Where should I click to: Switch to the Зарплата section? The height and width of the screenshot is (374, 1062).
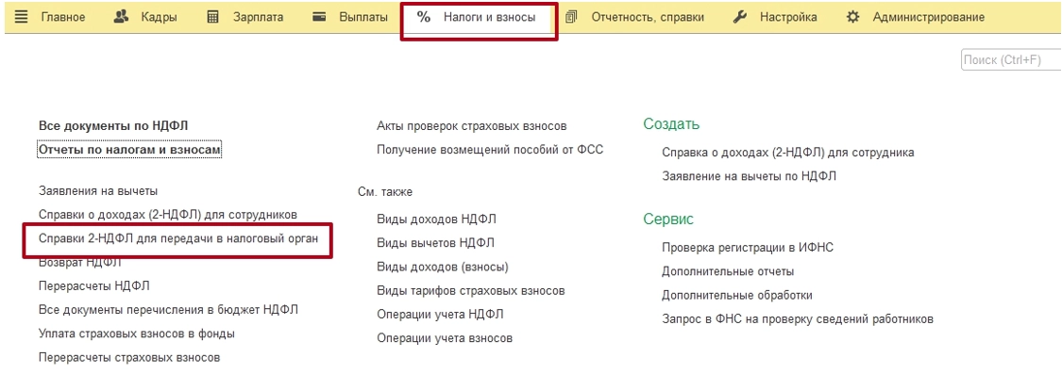click(258, 17)
